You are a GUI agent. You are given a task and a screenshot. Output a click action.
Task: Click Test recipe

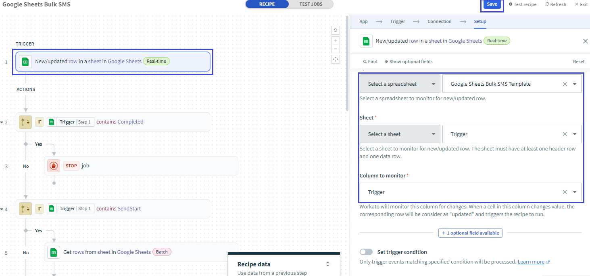(x=523, y=4)
